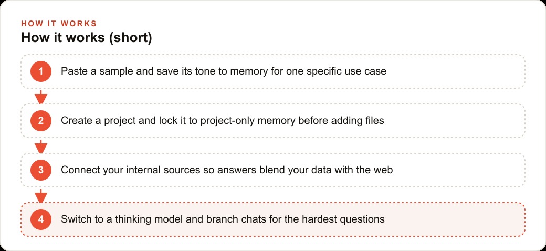Click the arrow between steps 2 and 3
The image size is (546, 251).
tap(41, 146)
